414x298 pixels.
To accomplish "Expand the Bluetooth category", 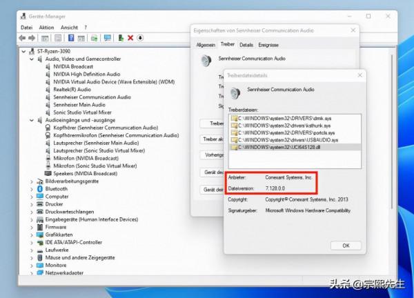I will pos(32,189).
